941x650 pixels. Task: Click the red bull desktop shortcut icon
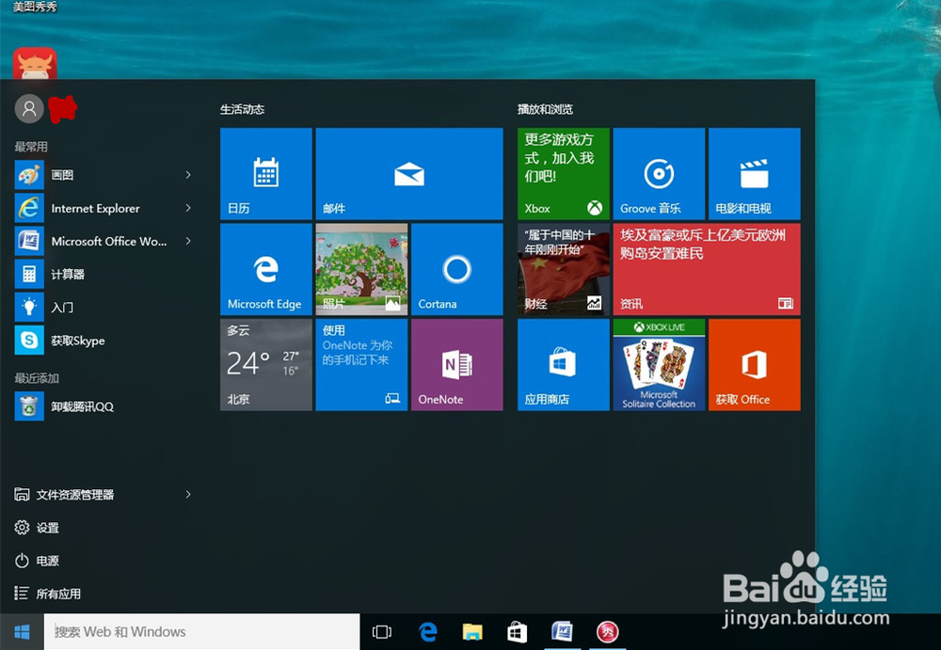tap(35, 63)
